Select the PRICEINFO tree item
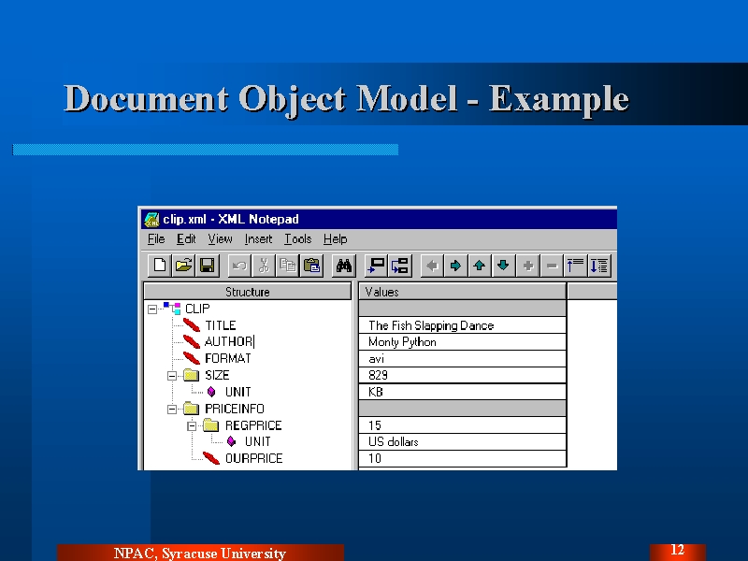 [235, 409]
